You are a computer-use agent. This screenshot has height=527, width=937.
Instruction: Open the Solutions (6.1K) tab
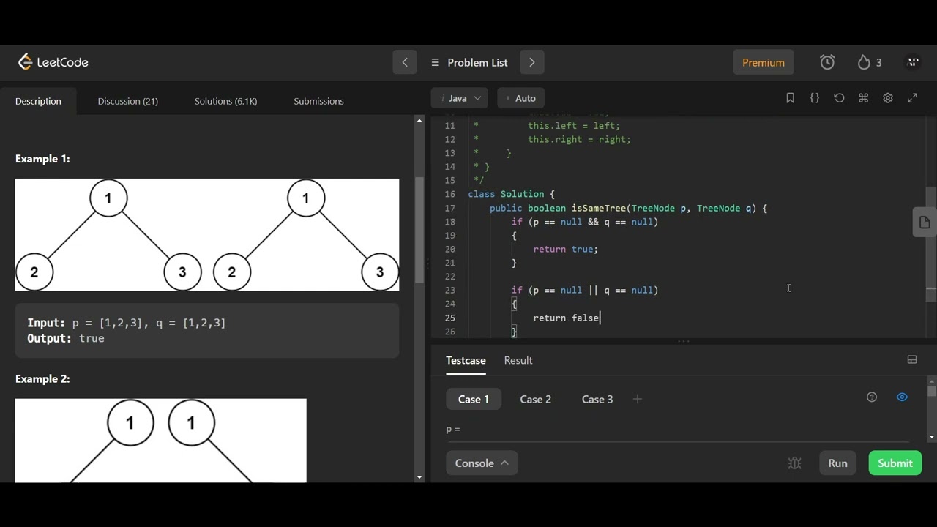(x=225, y=101)
